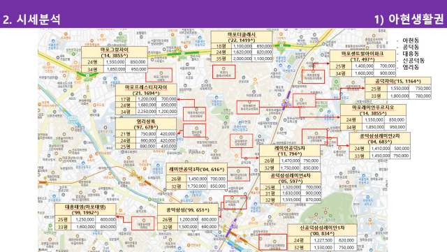The width and height of the screenshot is (447, 252).
Task: Select '염리동' in the neighborhood list
Action: tap(411, 67)
